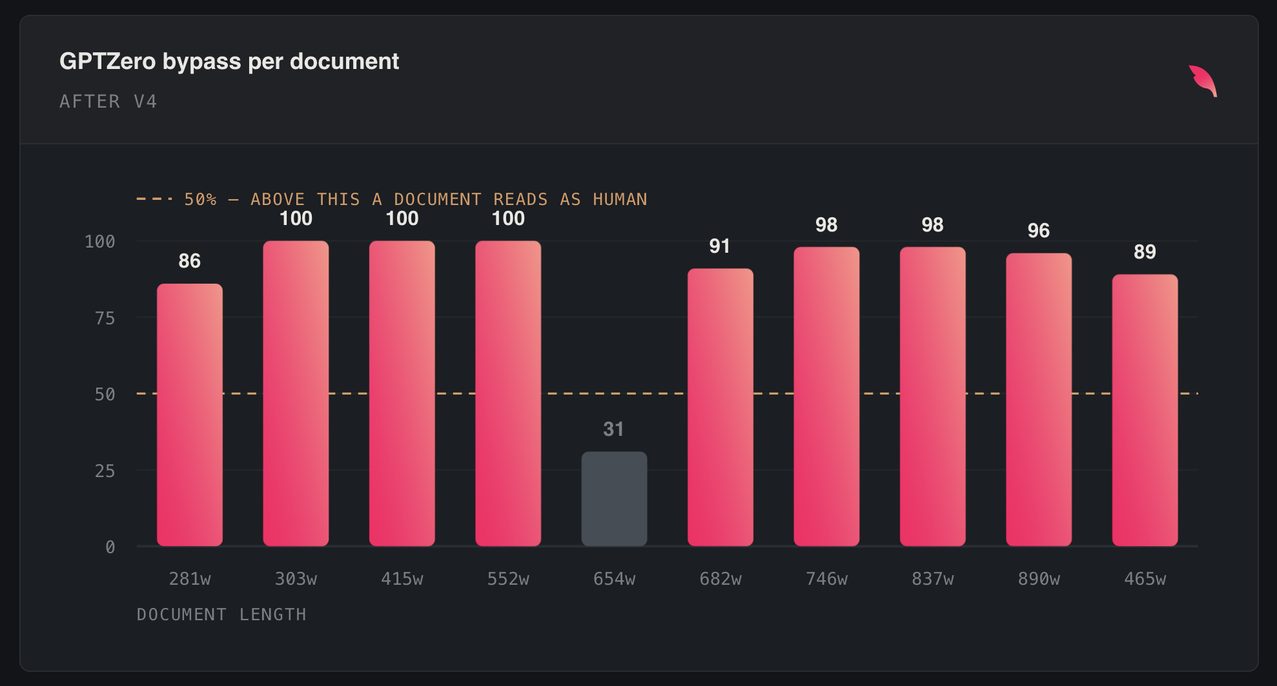Viewport: 1277px width, 686px height.
Task: Click the grey bar for 654w
Action: pyautogui.click(x=615, y=498)
